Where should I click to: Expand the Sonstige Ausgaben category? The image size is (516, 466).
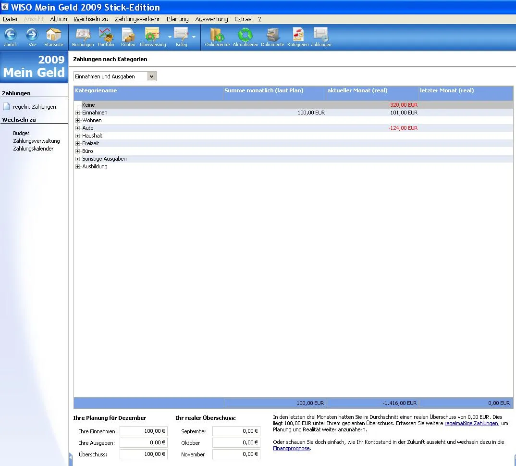coord(77,159)
